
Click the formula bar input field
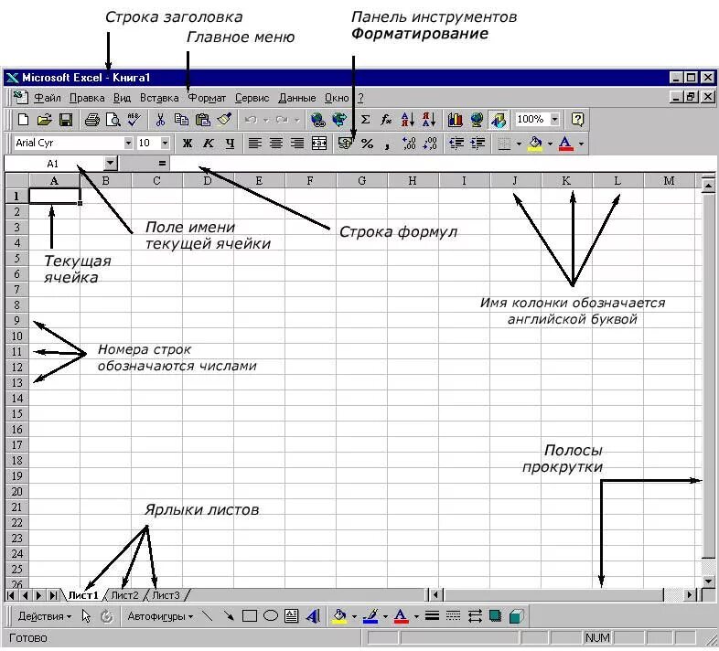[x=443, y=164]
